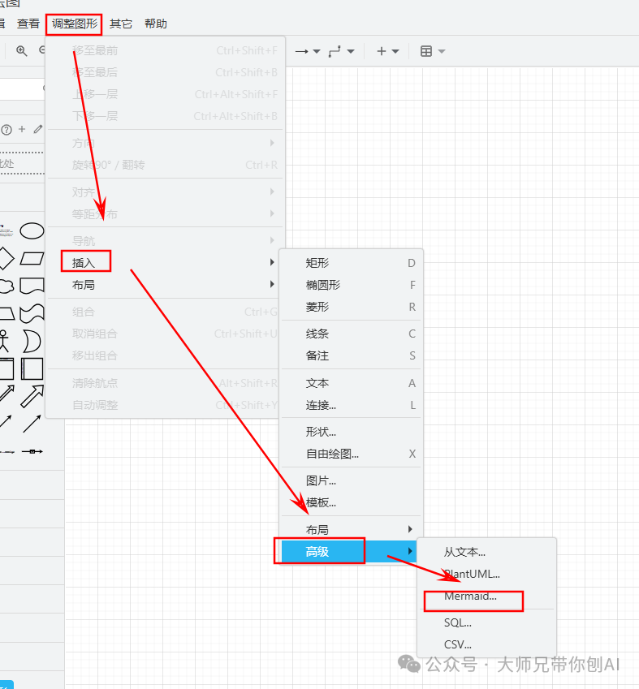
Task: Expand the insert submenu 布局 arrow
Action: pyautogui.click(x=410, y=529)
